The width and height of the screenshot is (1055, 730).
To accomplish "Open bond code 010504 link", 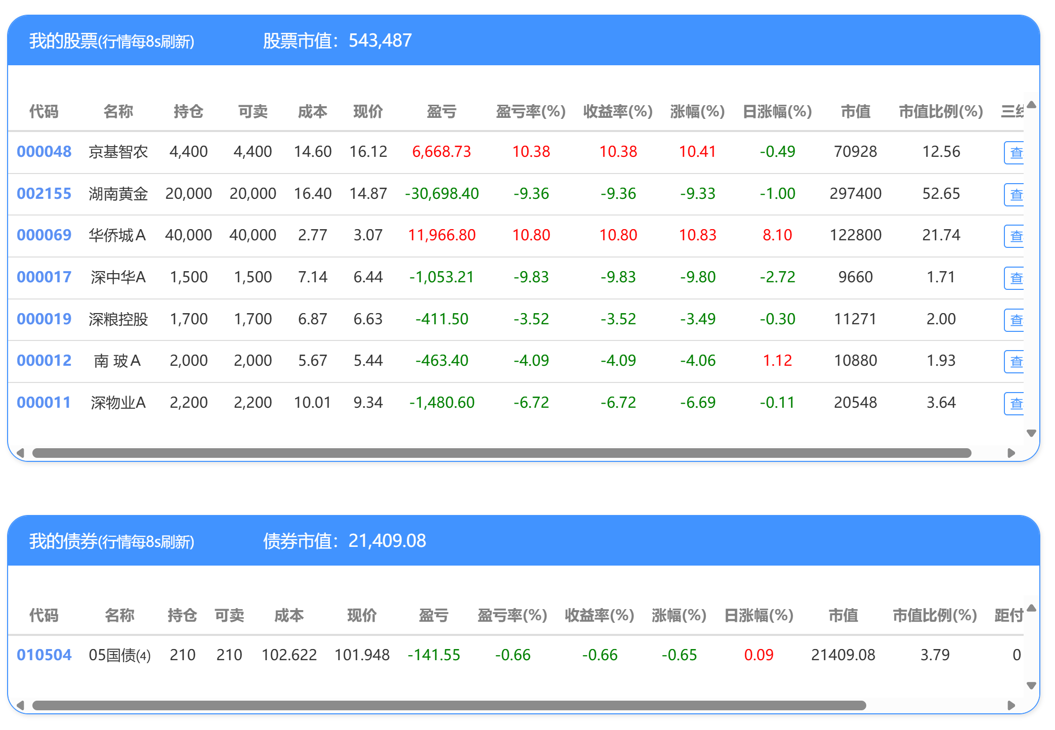I will [x=44, y=655].
